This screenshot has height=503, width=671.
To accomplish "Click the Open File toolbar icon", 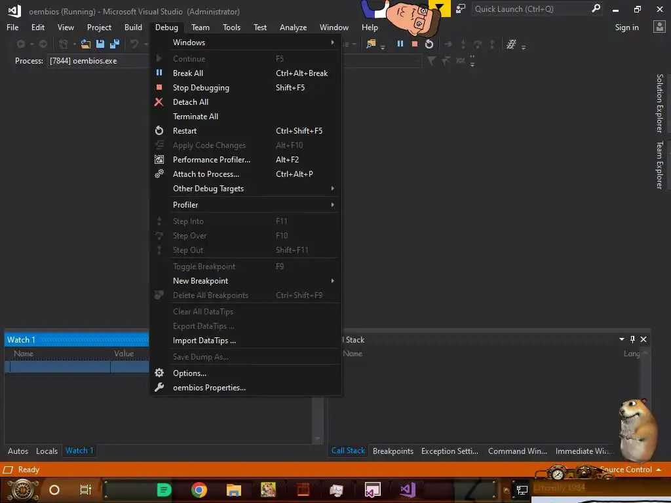I will [86, 44].
